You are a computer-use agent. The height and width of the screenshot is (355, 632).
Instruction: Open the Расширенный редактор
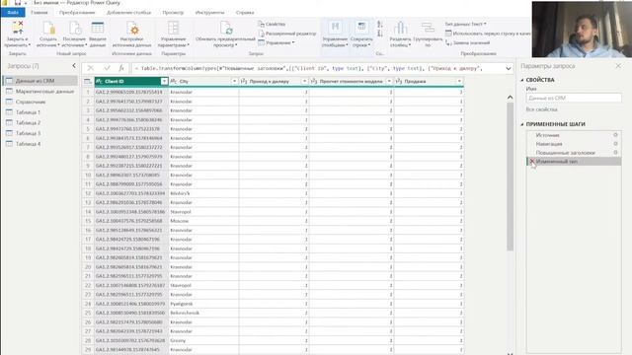(287, 34)
